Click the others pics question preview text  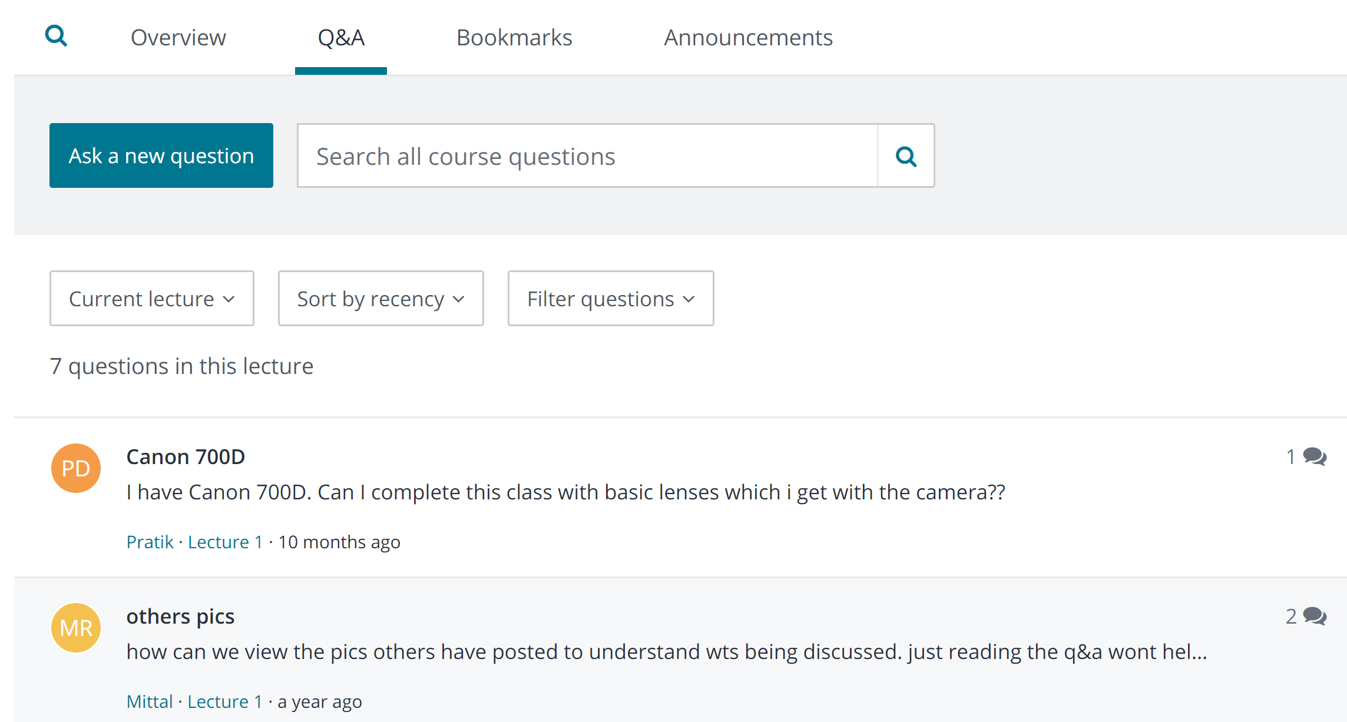[x=667, y=652]
